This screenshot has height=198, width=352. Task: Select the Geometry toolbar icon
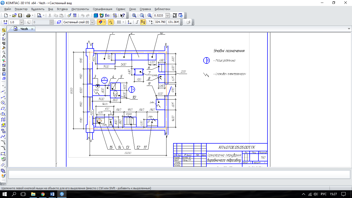[x=4, y=30]
